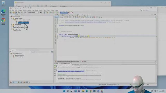Collapse the primeiroprojeto project node
This screenshot has width=166, height=93.
10,17
